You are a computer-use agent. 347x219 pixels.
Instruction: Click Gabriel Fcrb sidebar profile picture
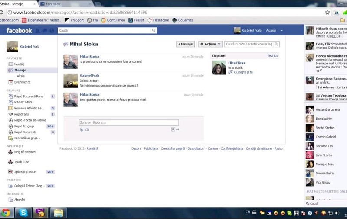(12, 47)
